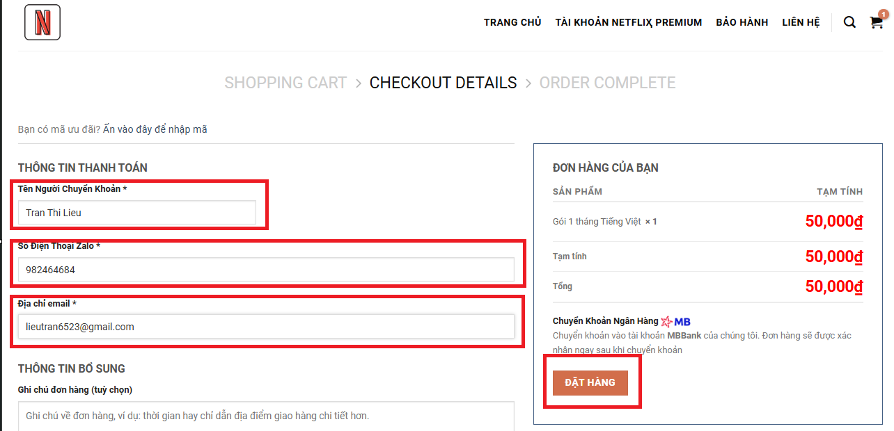Open the LIÊN HỆ page
Viewport: 894px width, 431px height.
[801, 22]
